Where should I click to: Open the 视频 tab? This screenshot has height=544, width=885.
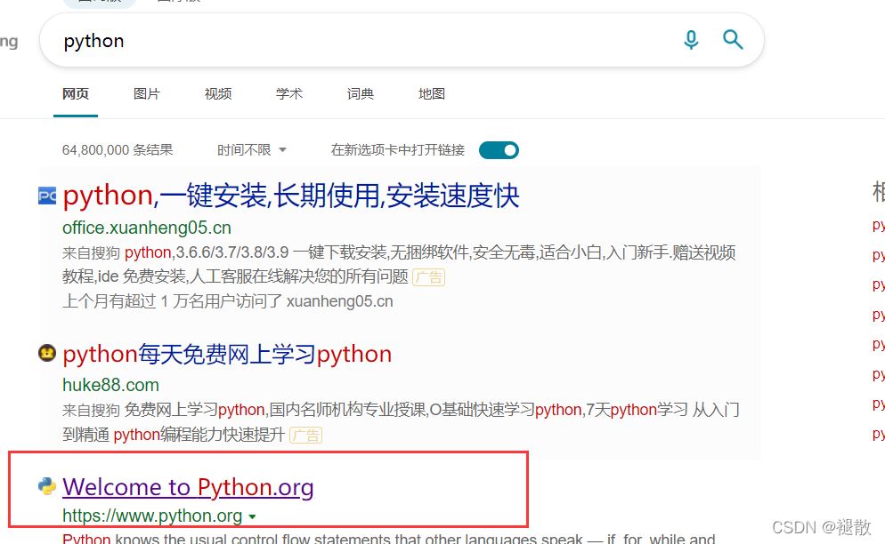[218, 93]
